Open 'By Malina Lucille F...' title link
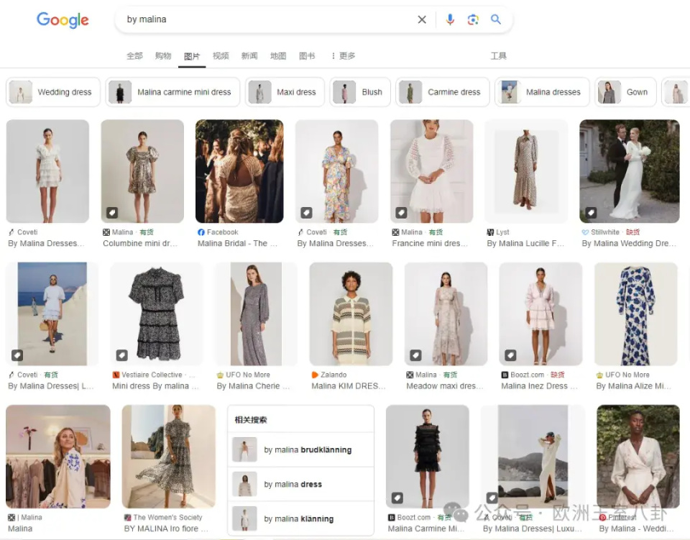This screenshot has height=540, width=690. click(525, 243)
